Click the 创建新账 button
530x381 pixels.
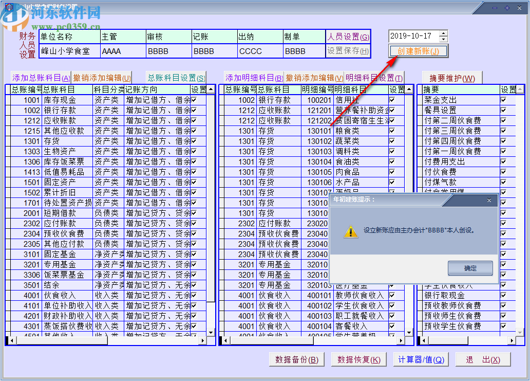pos(418,51)
